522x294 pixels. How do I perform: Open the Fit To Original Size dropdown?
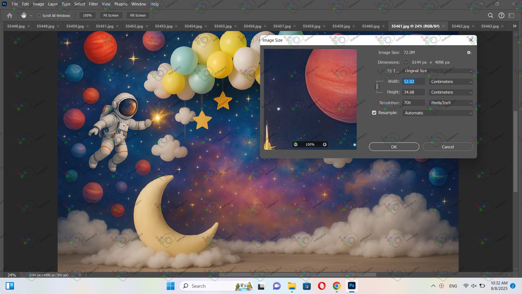(x=437, y=71)
